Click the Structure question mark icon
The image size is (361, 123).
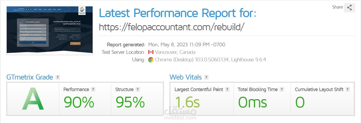tap(138, 90)
